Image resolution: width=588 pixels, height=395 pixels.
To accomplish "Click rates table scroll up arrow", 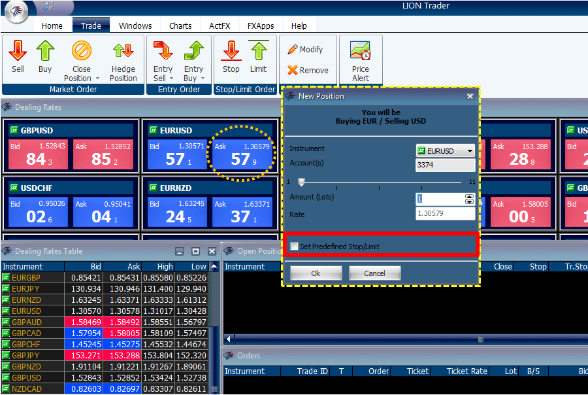I will pyautogui.click(x=214, y=266).
